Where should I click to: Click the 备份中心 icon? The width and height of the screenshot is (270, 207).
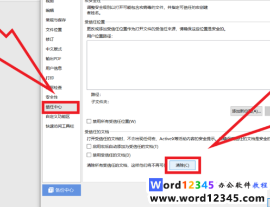point(51,190)
